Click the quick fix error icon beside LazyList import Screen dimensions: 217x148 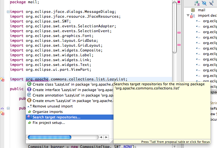[2, 79]
